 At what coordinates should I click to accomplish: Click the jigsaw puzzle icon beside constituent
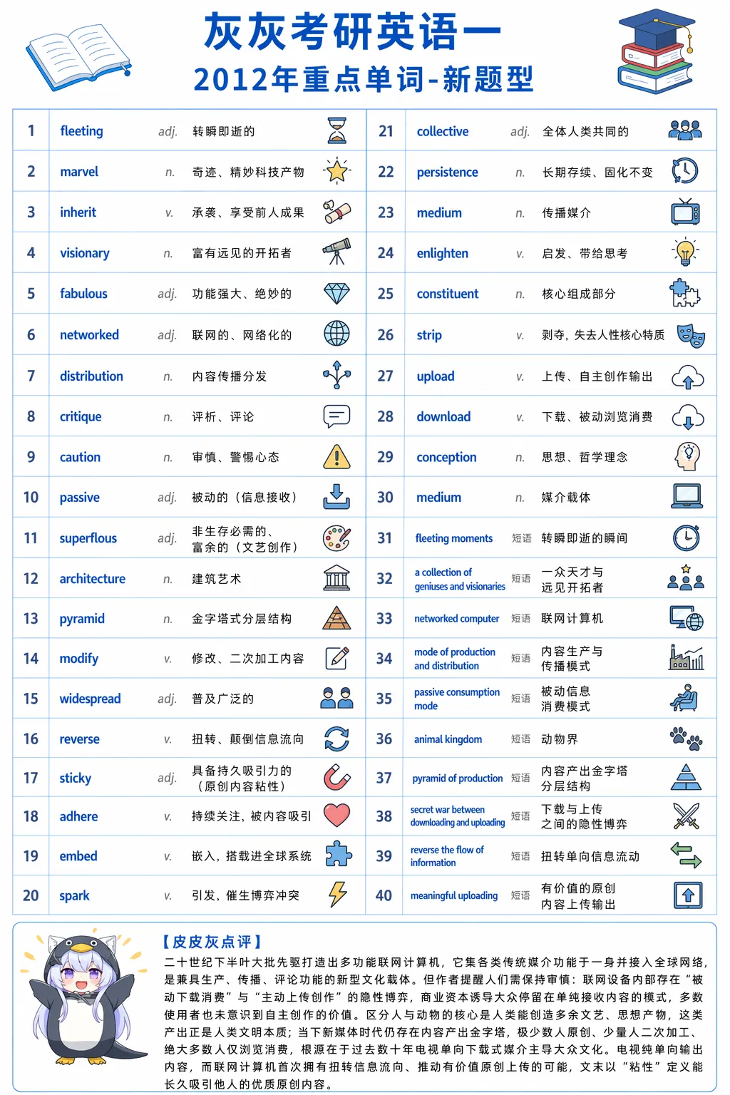[685, 293]
